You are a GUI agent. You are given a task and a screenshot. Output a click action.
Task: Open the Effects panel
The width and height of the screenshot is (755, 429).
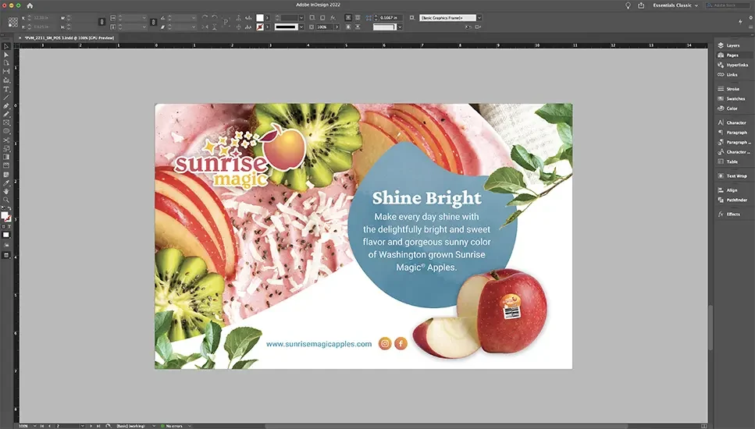pyautogui.click(x=733, y=214)
